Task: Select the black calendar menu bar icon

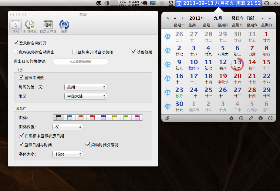Action: point(58,117)
